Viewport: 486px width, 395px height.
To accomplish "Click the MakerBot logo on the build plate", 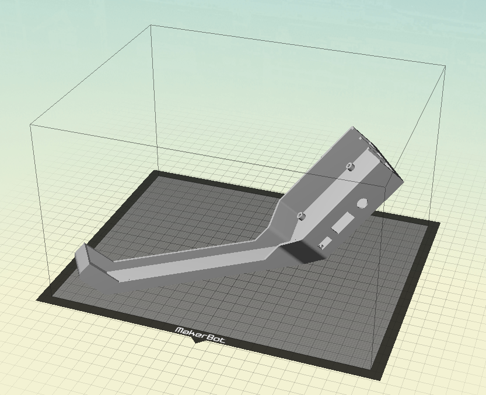I will (x=200, y=334).
